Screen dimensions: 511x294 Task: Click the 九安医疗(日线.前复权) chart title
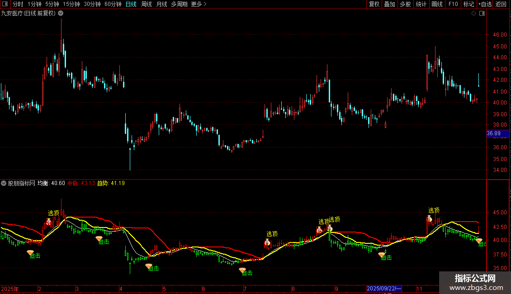coord(28,14)
